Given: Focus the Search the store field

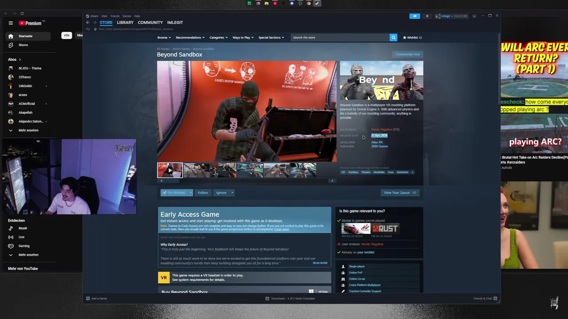Looking at the screenshot, I should (340, 38).
